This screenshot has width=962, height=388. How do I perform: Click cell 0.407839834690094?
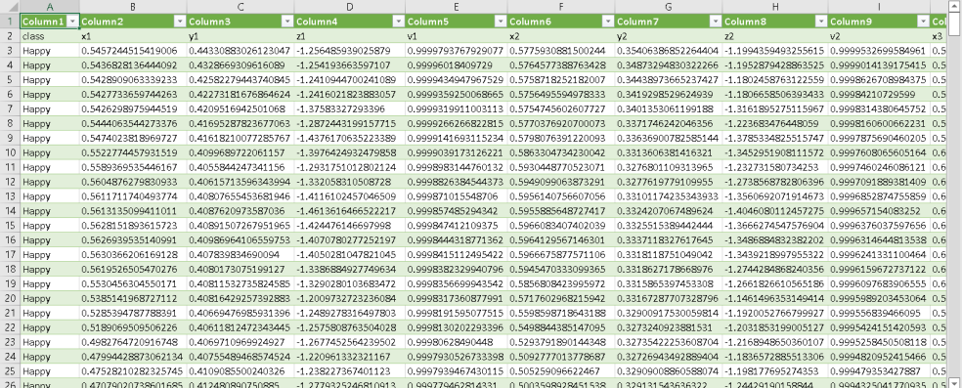pos(240,254)
